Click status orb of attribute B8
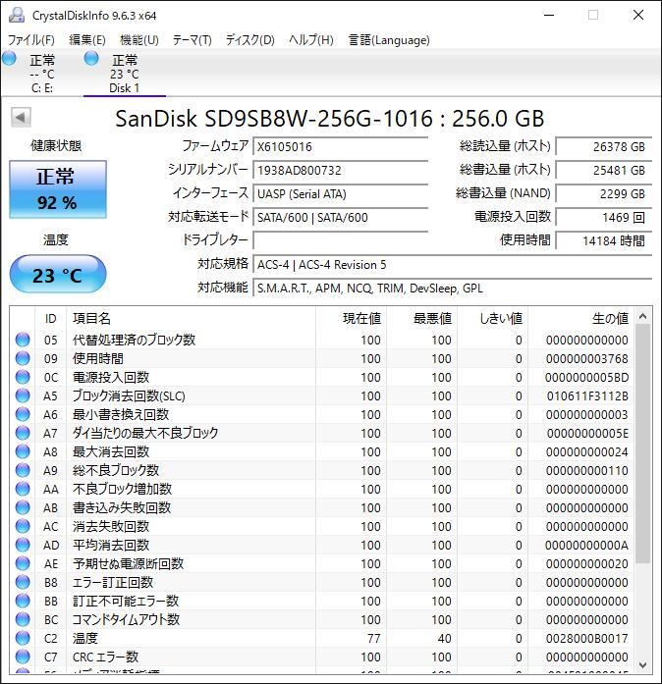The height and width of the screenshot is (684, 662). [x=23, y=582]
